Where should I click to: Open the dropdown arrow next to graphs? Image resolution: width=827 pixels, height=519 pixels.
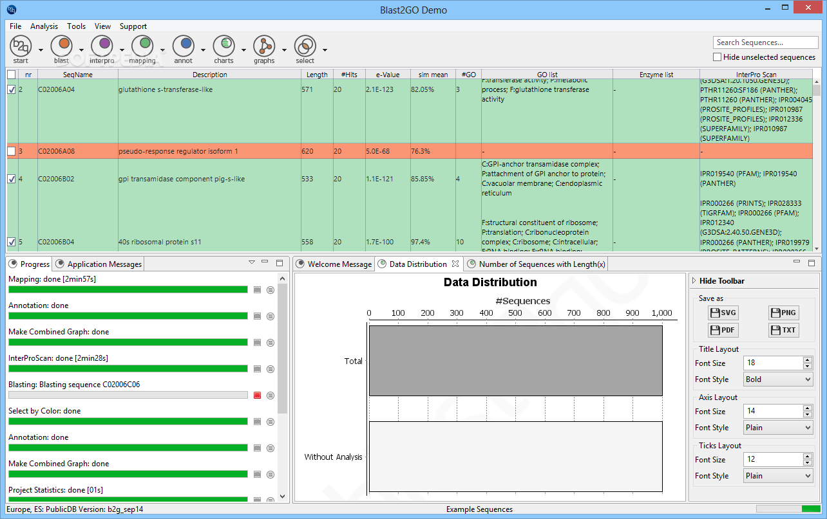(x=284, y=50)
